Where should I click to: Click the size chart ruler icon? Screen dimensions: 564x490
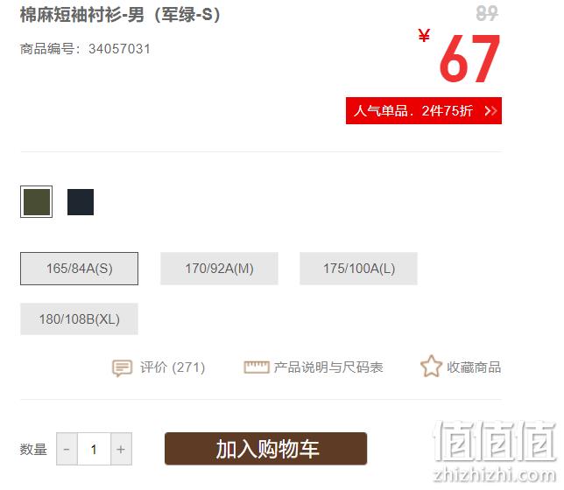[256, 367]
